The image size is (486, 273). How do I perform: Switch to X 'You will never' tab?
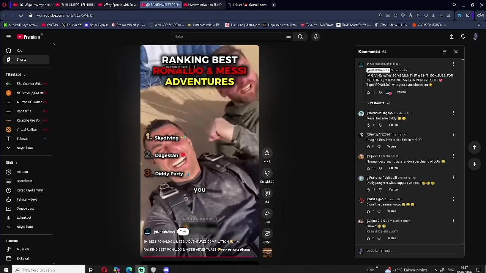point(247,5)
